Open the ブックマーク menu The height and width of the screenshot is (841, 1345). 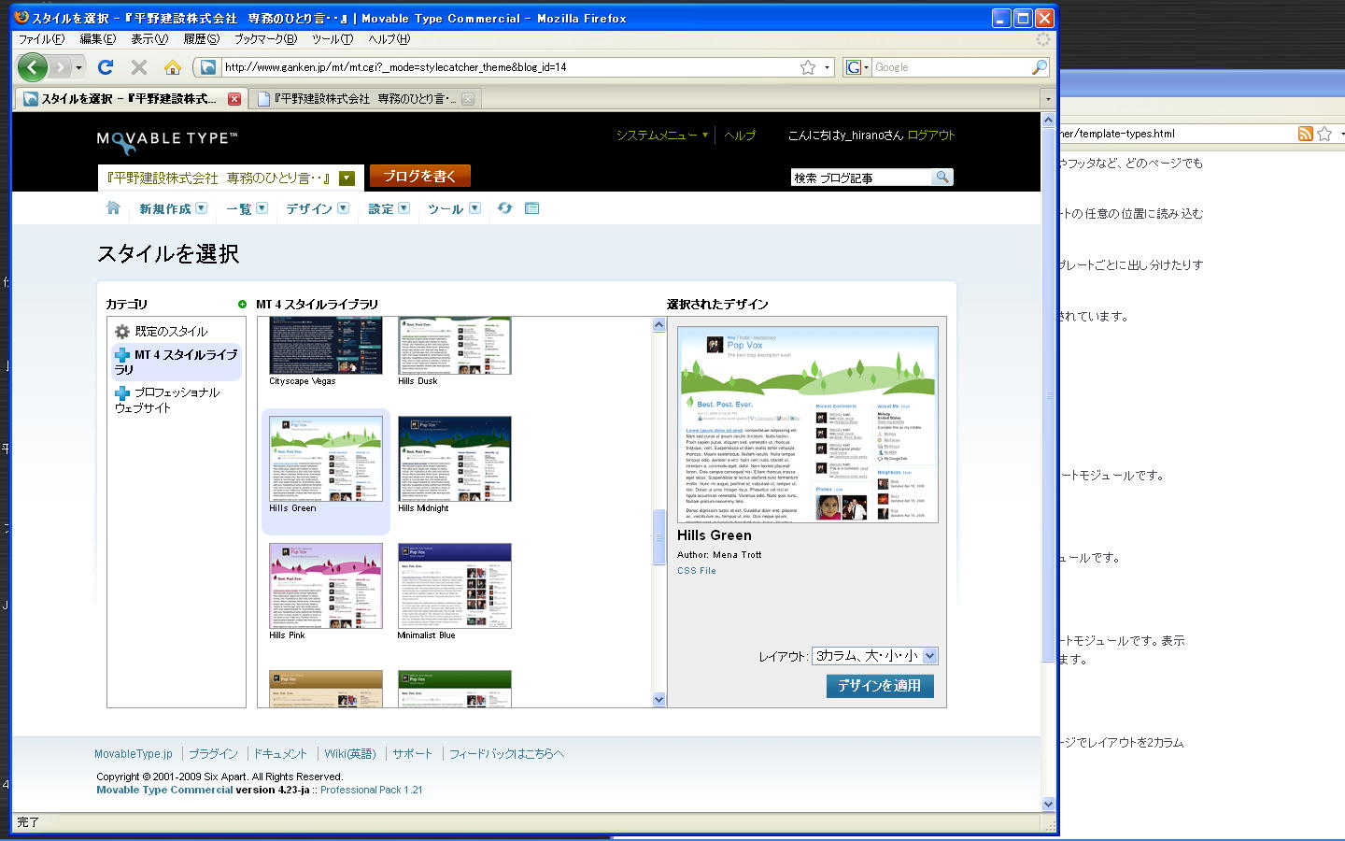click(265, 39)
